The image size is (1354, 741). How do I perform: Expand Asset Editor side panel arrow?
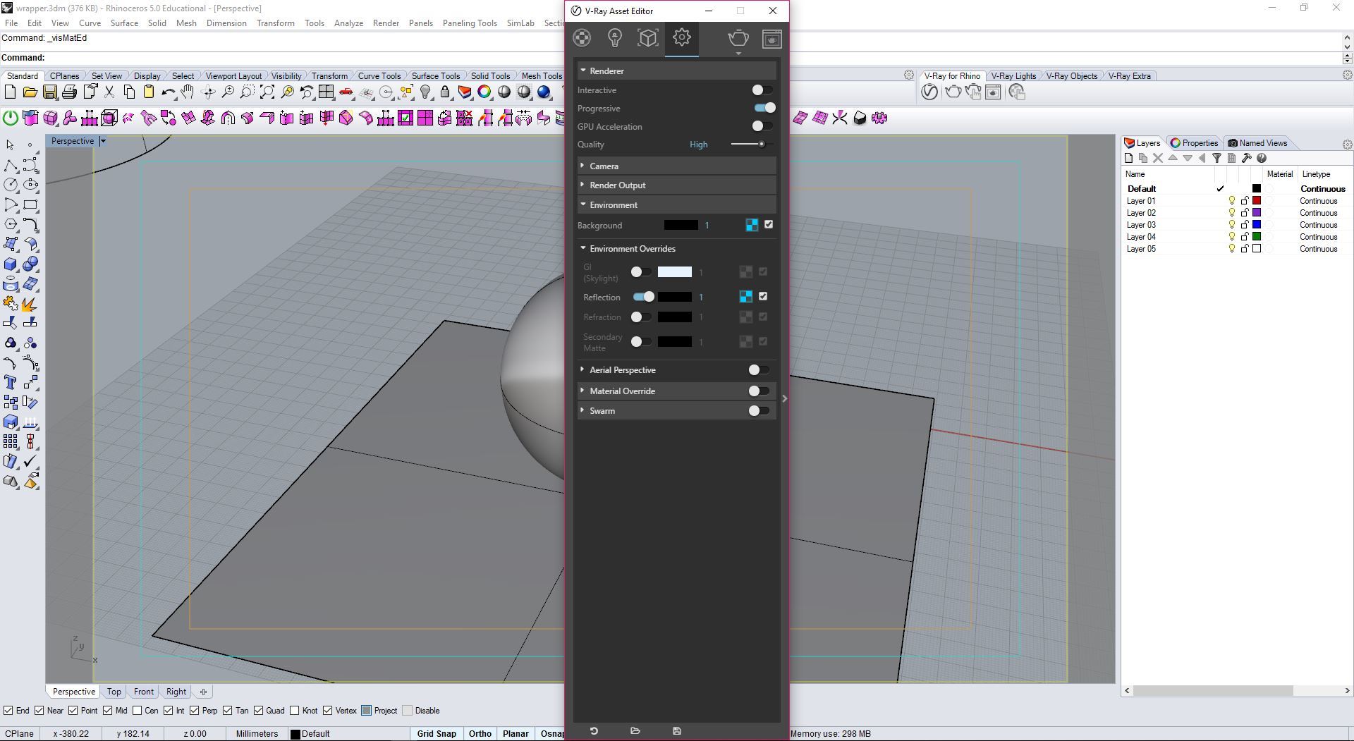pyautogui.click(x=784, y=399)
